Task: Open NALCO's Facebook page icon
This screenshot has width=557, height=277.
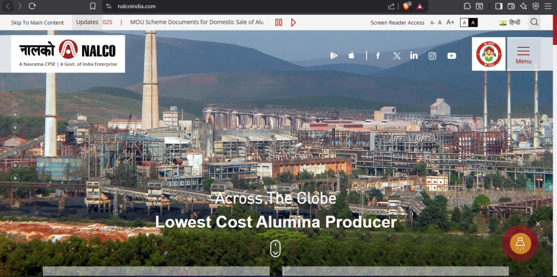Action: pos(378,56)
